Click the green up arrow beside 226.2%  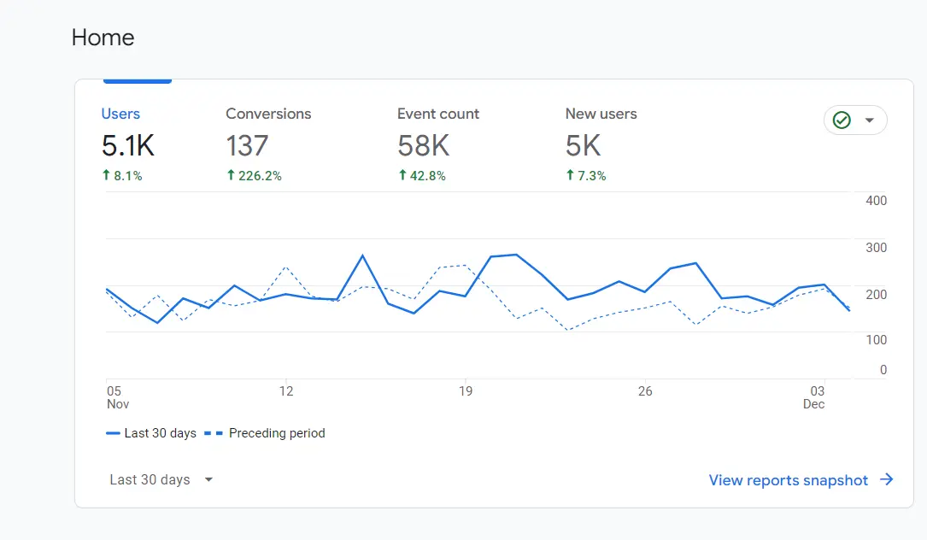pyautogui.click(x=229, y=175)
